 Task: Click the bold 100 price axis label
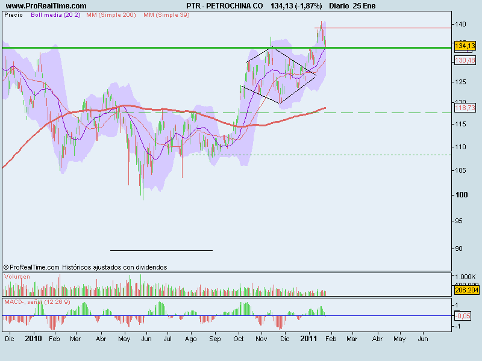(x=462, y=195)
